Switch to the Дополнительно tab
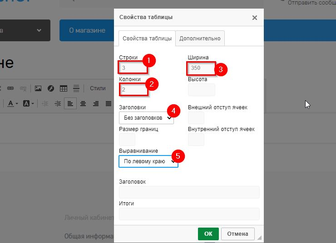 pyautogui.click(x=200, y=39)
